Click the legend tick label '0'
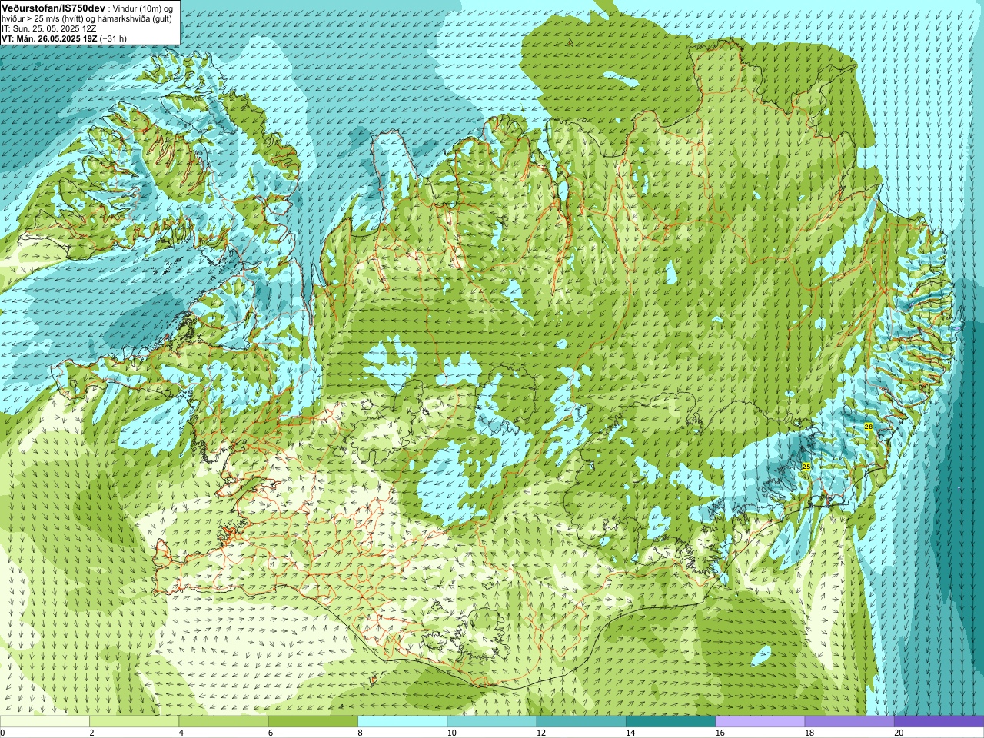This screenshot has height=738, width=984. pos(3,733)
